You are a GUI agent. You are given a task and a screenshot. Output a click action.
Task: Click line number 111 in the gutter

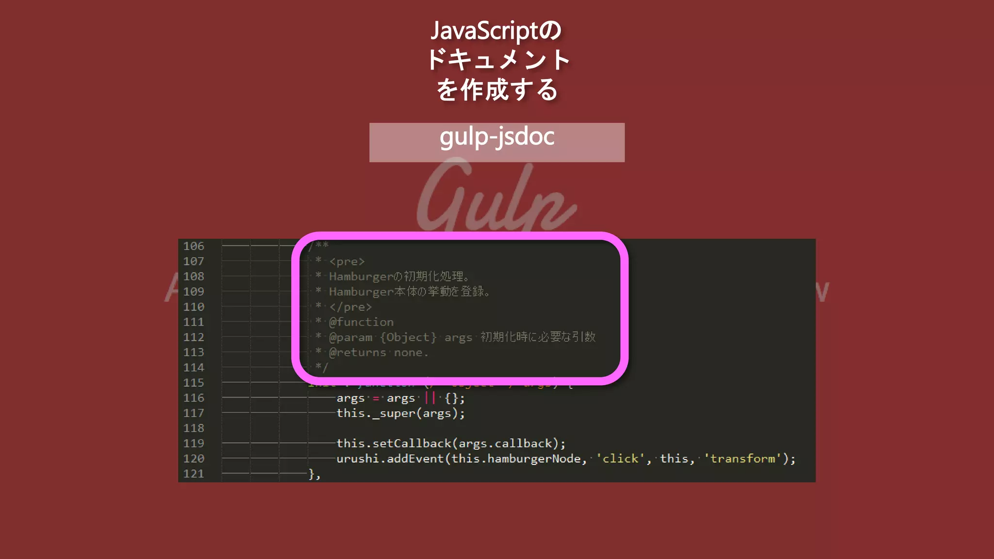tap(194, 322)
